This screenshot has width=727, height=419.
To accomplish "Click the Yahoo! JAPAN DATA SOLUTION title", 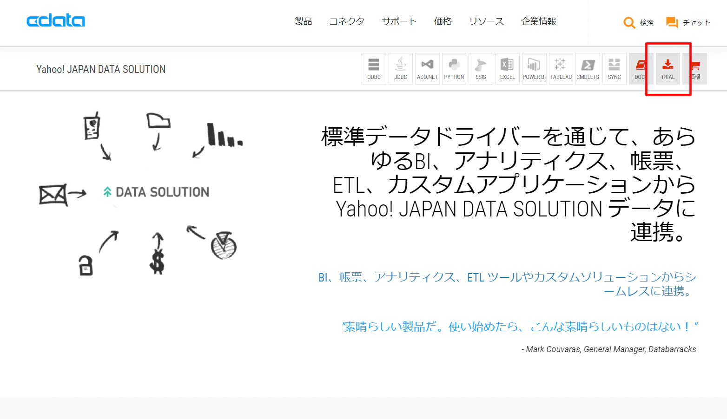I will point(101,69).
